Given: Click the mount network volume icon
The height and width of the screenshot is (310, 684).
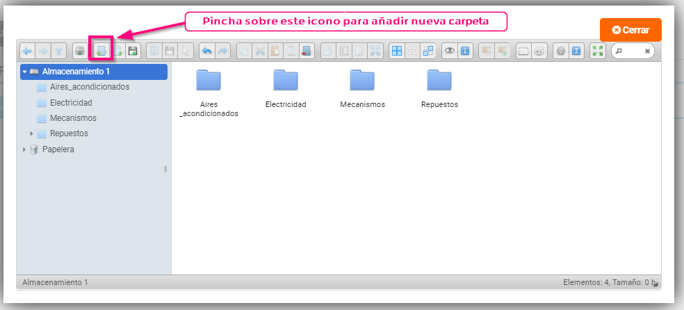Looking at the screenshot, I should 80,51.
